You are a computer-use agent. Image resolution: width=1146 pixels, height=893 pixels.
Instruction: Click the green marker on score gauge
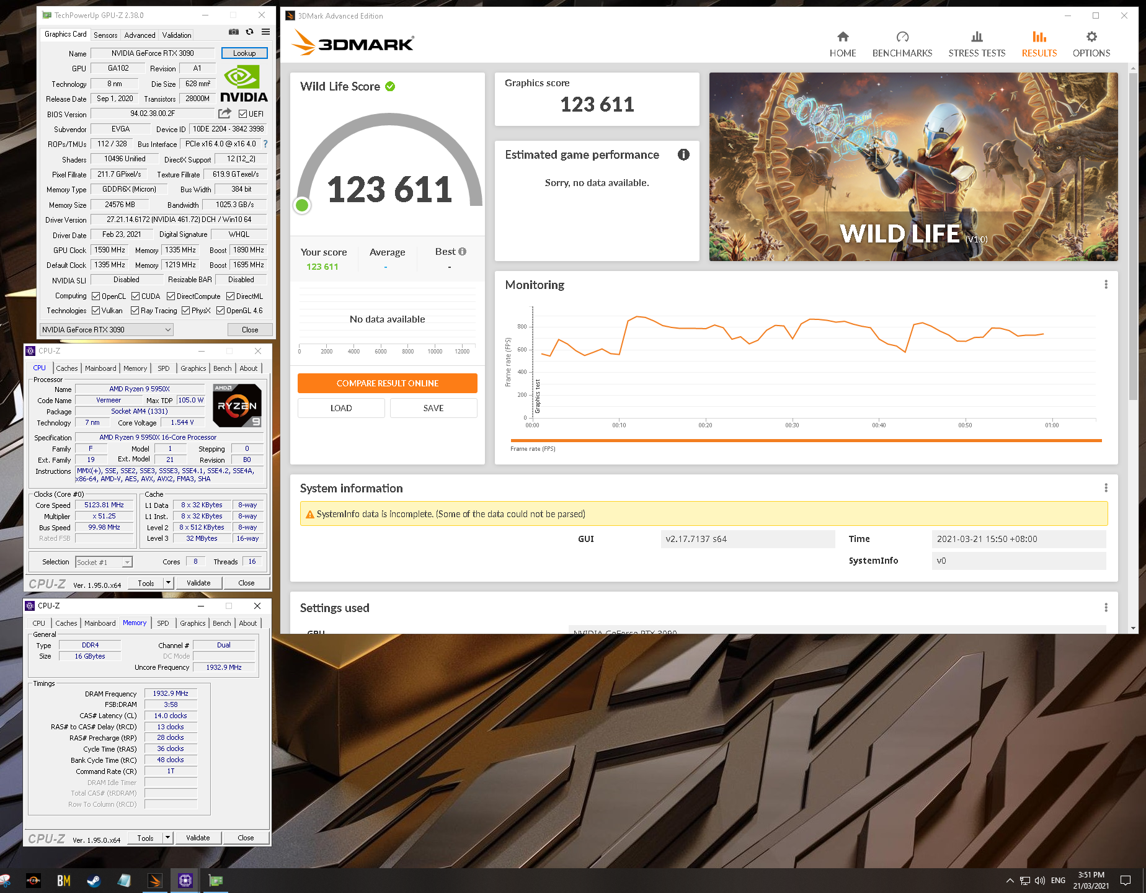pyautogui.click(x=302, y=205)
